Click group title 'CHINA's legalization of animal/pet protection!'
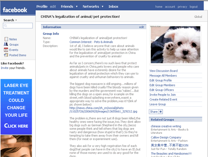The image size is (208, 157). 80,17
